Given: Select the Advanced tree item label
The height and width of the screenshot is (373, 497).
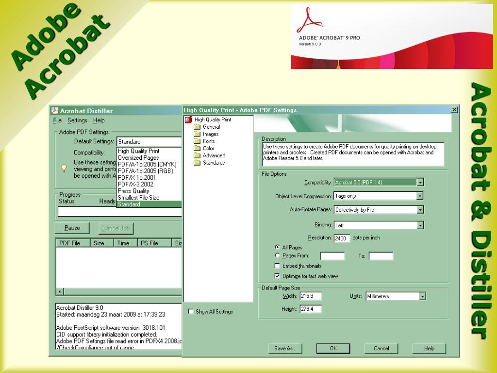Looking at the screenshot, I should tap(214, 156).
